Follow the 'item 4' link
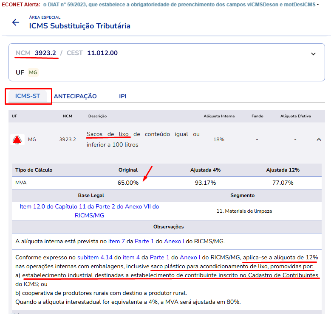The image size is (331, 314). point(131,257)
